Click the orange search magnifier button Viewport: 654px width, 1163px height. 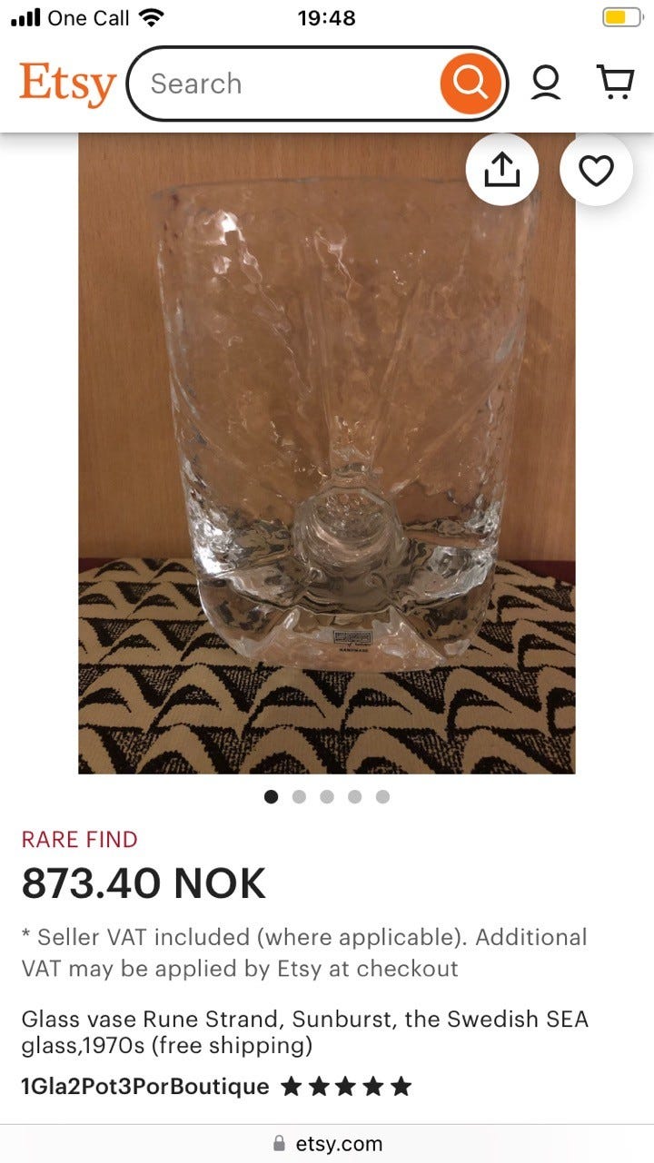[x=470, y=84]
